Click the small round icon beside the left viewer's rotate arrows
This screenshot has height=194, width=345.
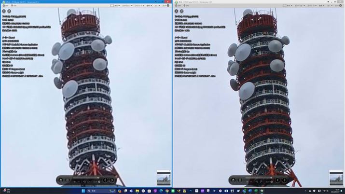click(99, 182)
